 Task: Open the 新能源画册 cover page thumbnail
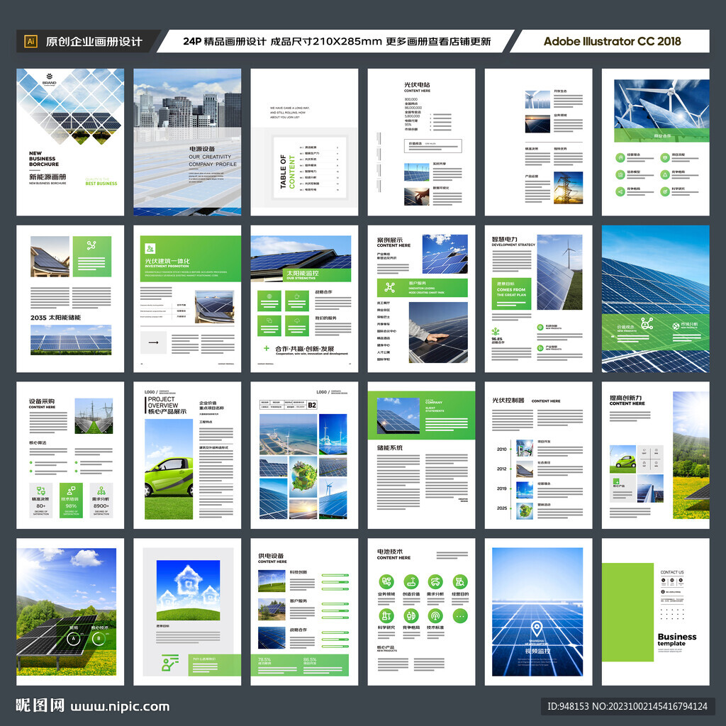point(70,142)
